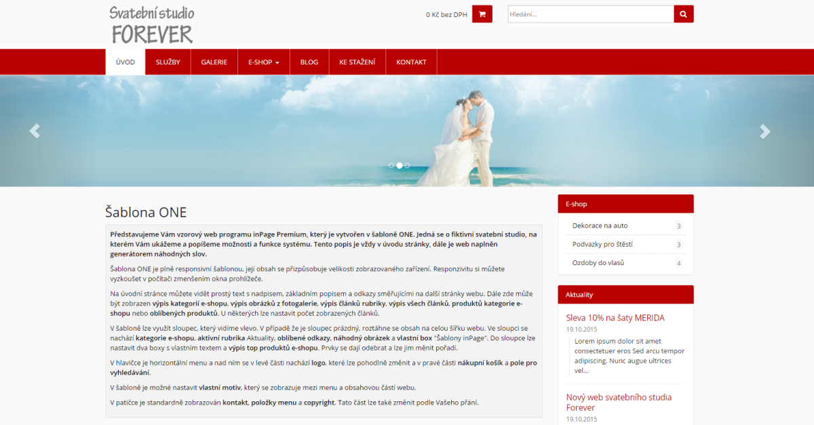Open the KONTAKT menu item

411,62
